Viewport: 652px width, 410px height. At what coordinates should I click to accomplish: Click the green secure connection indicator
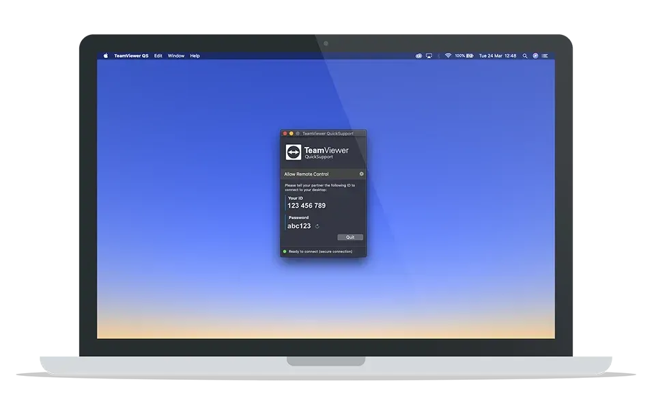[x=285, y=251]
